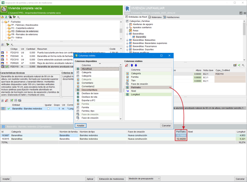Collapse the F - Fachadas tree node
The height and width of the screenshot is (182, 247).
3,22
